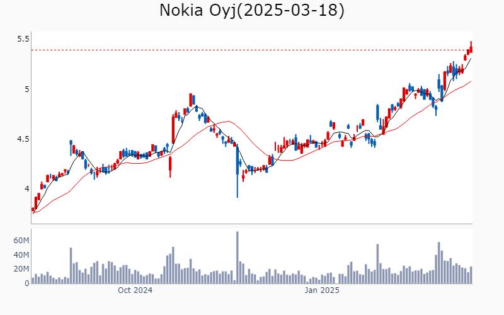The height and width of the screenshot is (315, 504).
Task: Click the tallest volume bar in the volume panel
Action: point(238,258)
